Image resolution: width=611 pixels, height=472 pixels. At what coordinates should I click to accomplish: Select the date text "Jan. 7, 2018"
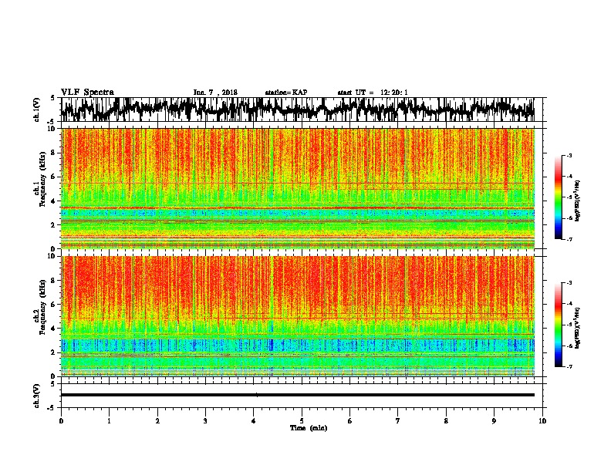[215, 93]
